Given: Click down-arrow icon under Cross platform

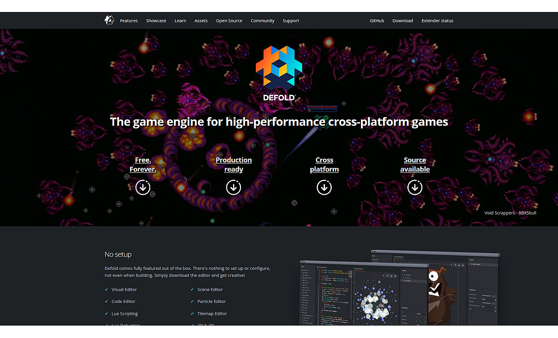Looking at the screenshot, I should (324, 187).
